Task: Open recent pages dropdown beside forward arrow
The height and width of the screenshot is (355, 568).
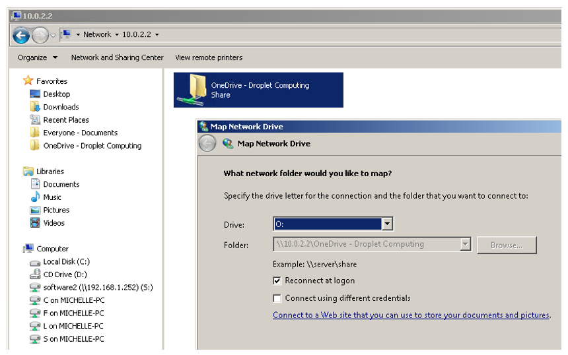Action: (53, 36)
